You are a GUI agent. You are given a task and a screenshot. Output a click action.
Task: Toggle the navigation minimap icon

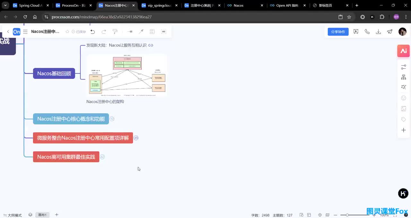click(x=328, y=215)
